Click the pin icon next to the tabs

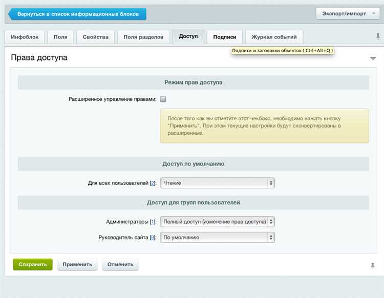tap(378, 37)
